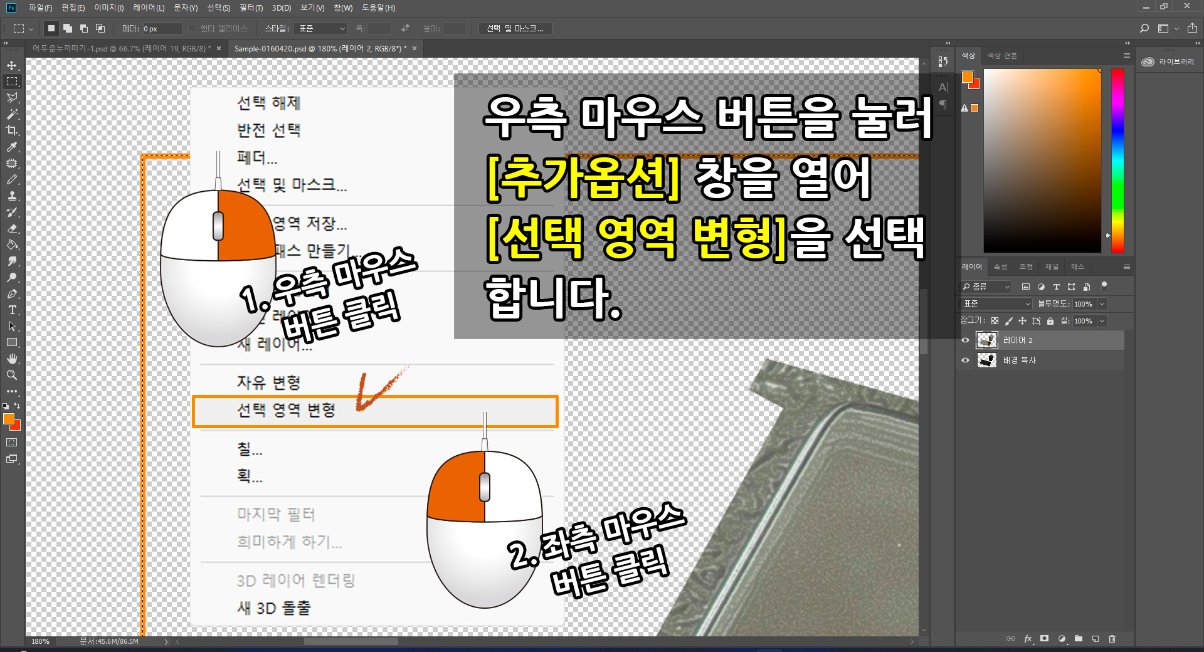This screenshot has height=652, width=1204.
Task: Create new fill or adjustment layer
Action: pos(1062,639)
